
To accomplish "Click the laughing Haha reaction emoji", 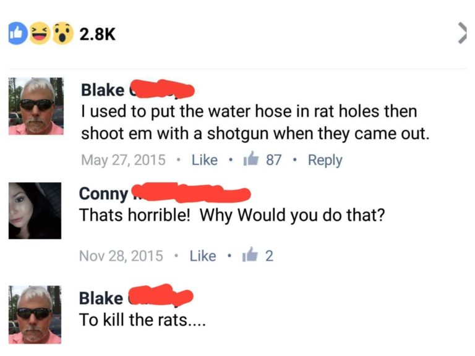I will [x=40, y=33].
